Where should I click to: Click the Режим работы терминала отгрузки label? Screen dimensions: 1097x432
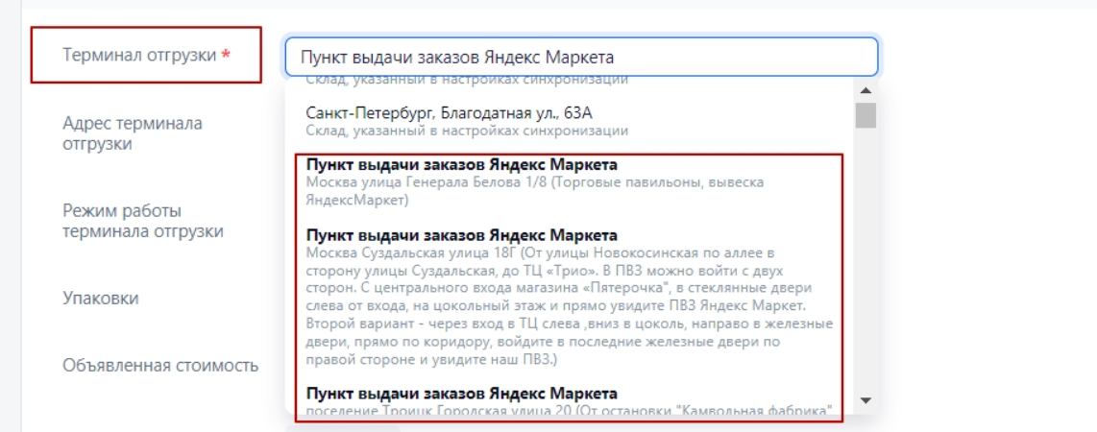click(x=143, y=221)
